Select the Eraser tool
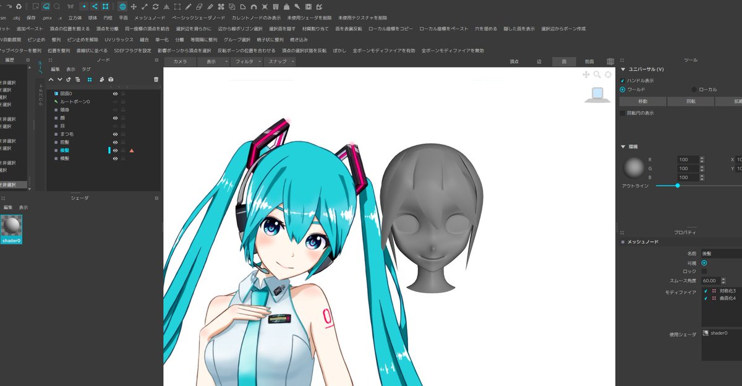The image size is (742, 386). pyautogui.click(x=199, y=6)
